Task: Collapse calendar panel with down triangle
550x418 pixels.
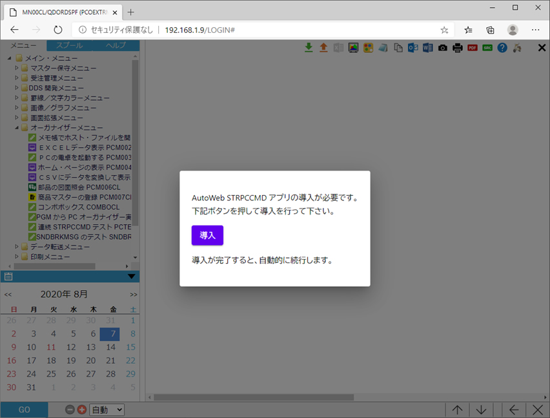Action: tap(132, 277)
